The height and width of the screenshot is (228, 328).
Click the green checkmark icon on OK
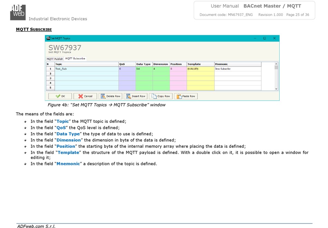pos(58,96)
